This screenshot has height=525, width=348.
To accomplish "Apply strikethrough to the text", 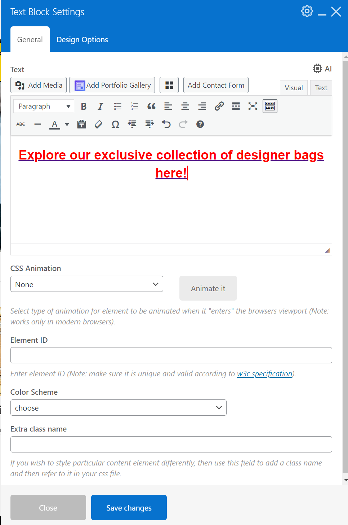I will click(21, 124).
